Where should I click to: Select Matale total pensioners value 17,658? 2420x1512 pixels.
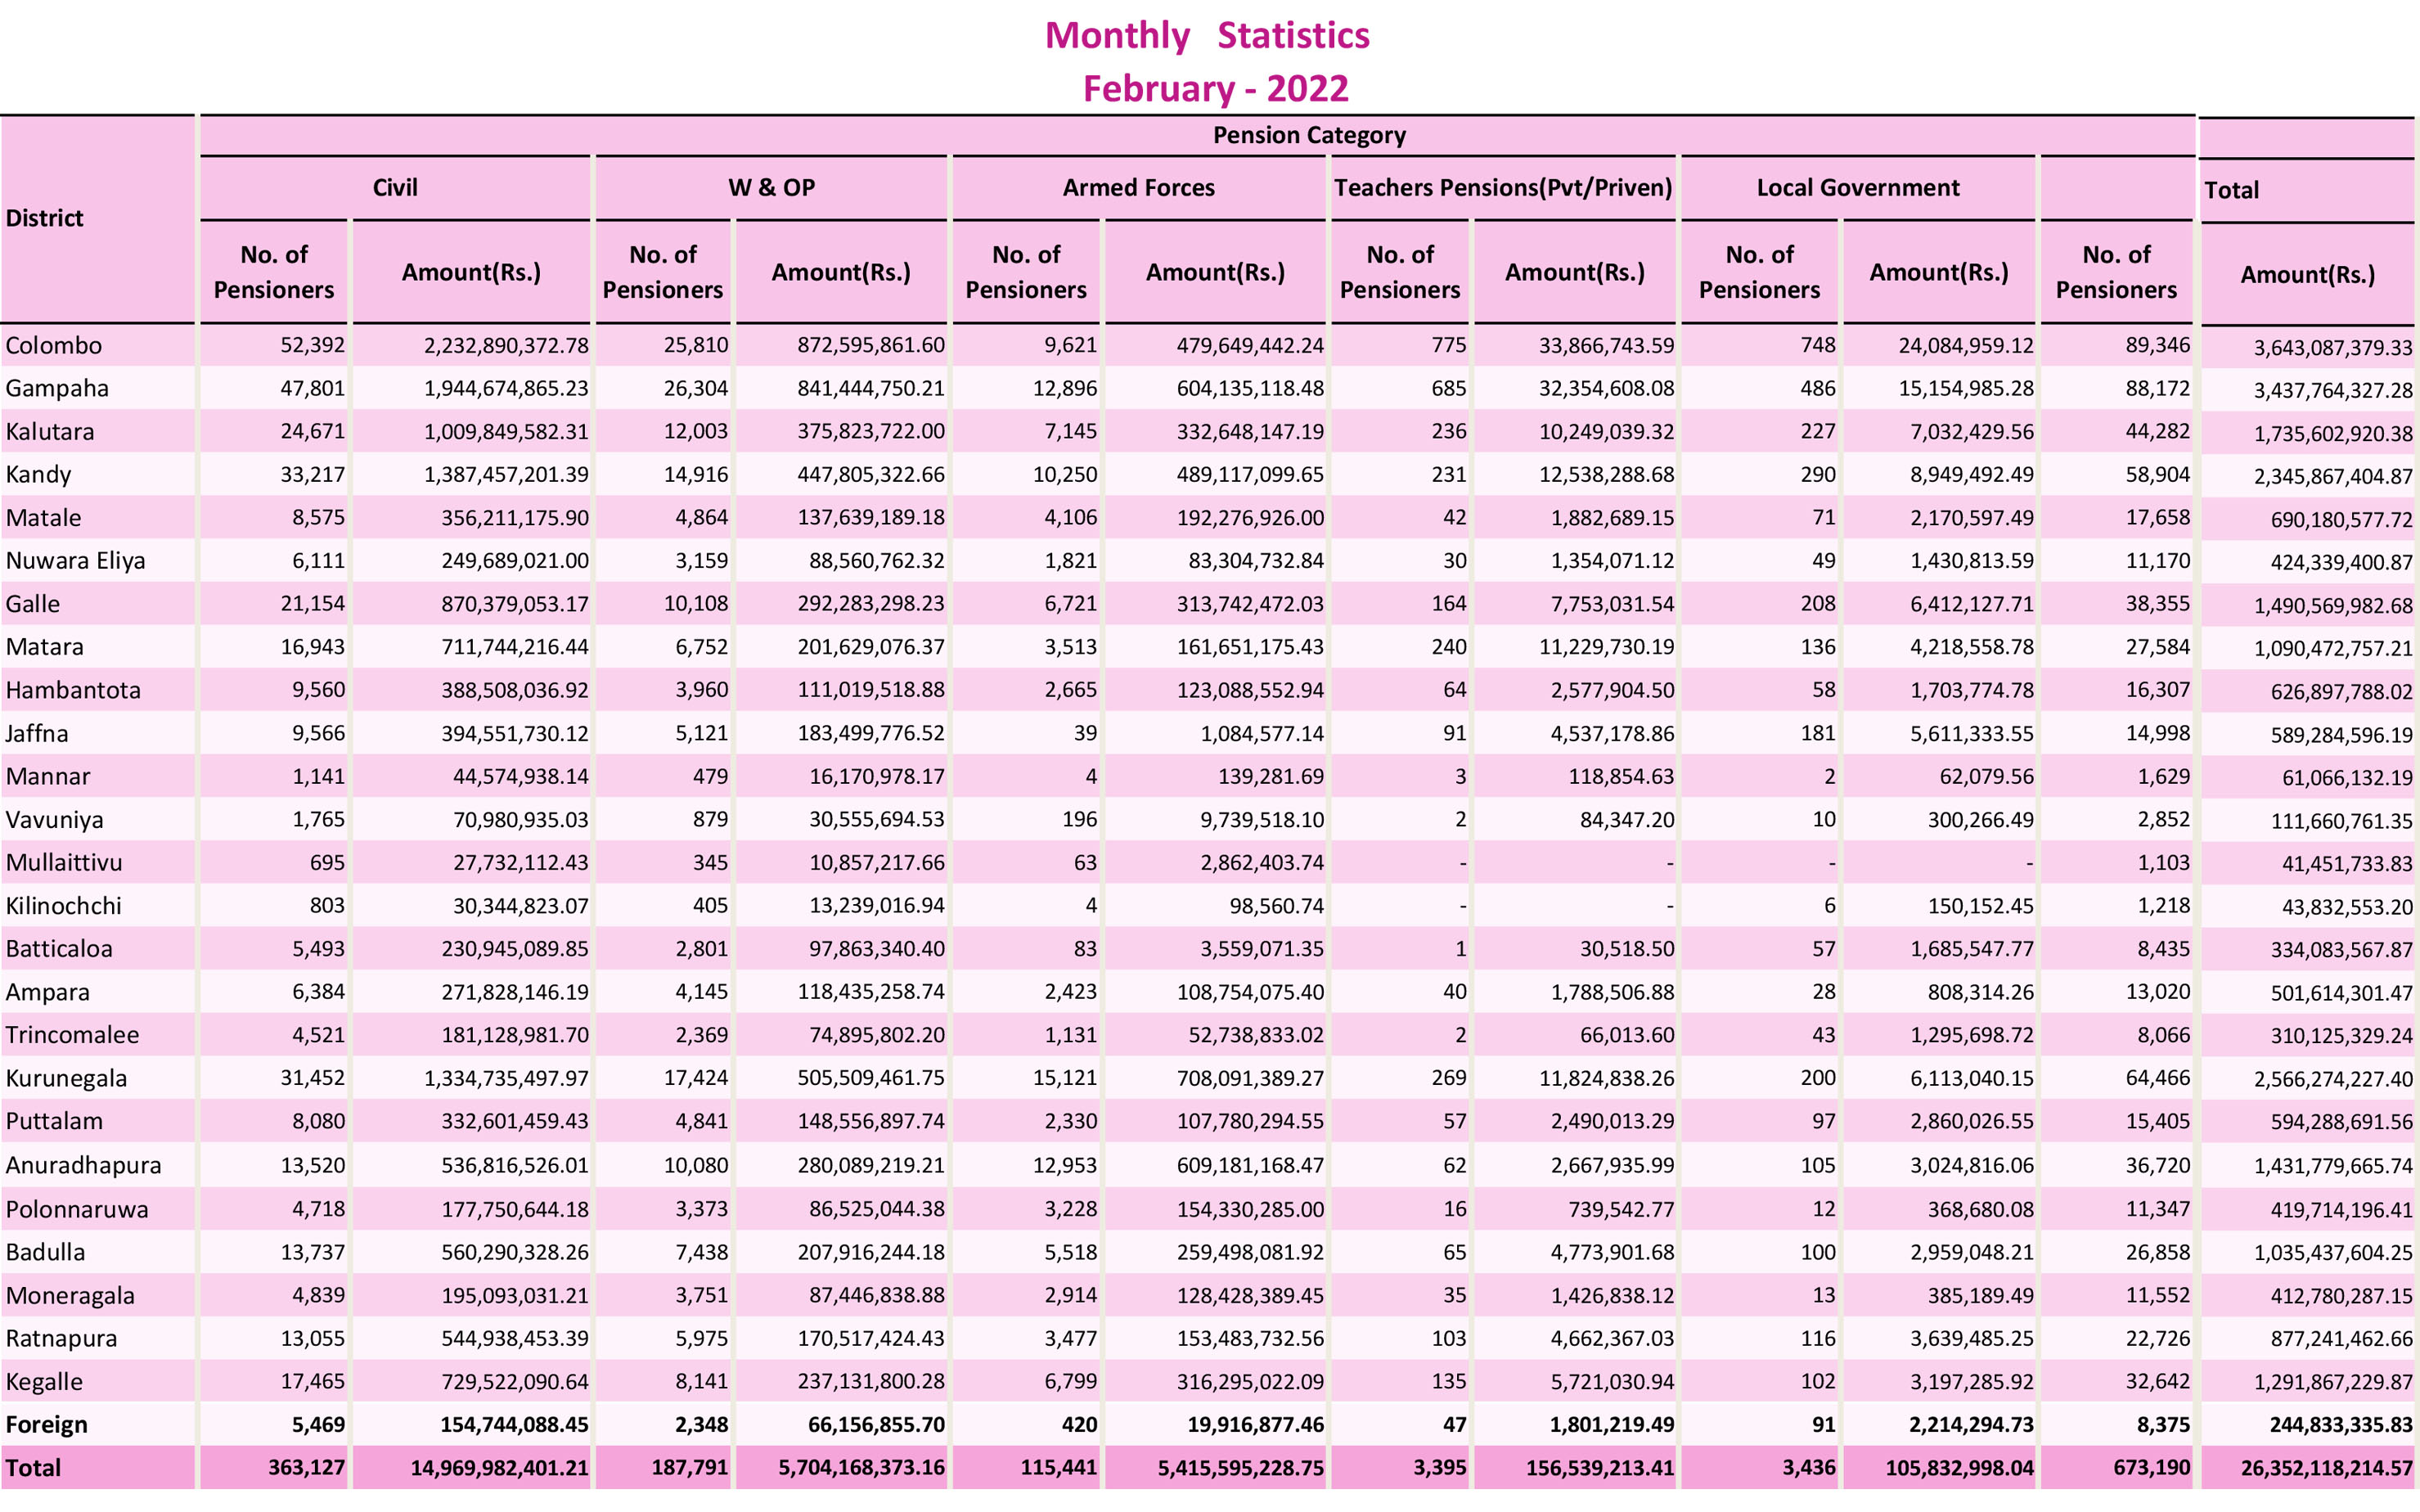[2158, 518]
